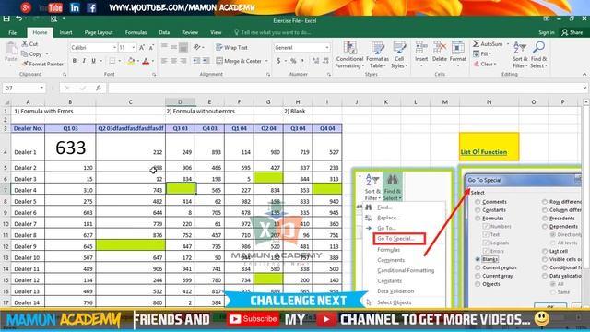Switch to the Formulas tab
The height and width of the screenshot is (332, 590).
pos(136,32)
